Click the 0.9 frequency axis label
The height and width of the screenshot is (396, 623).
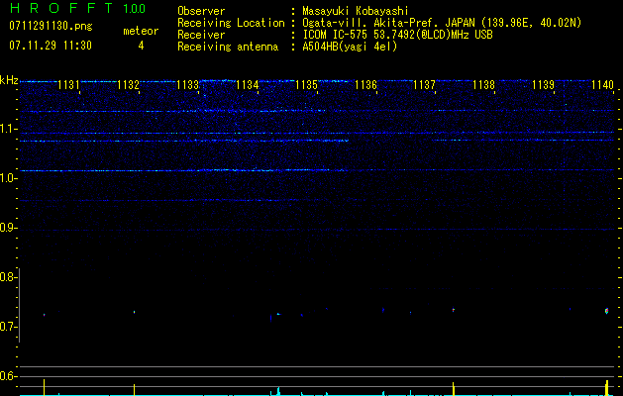(8, 228)
